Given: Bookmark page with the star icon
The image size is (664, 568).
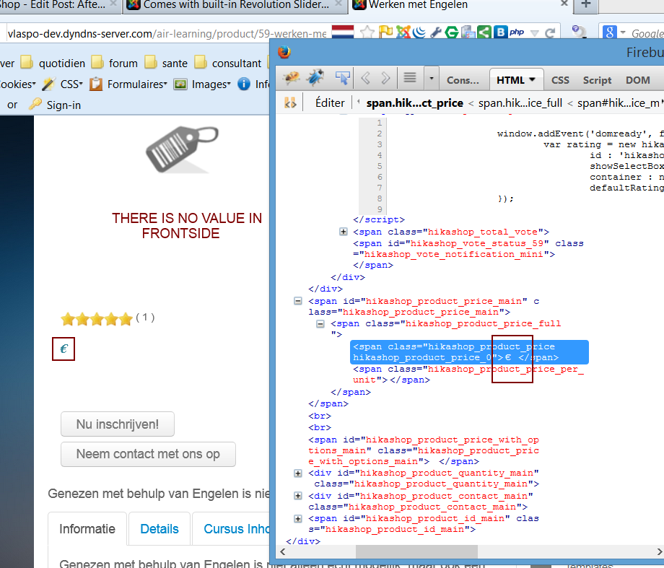Looking at the screenshot, I should pyautogui.click(x=367, y=32).
